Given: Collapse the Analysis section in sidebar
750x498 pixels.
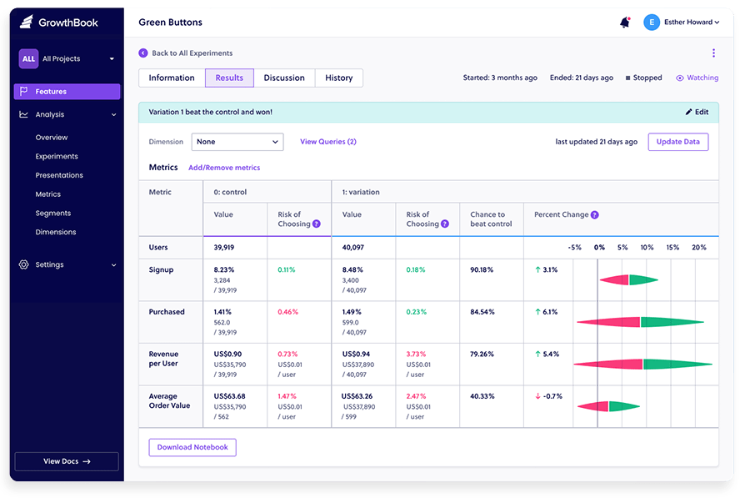Looking at the screenshot, I should (x=113, y=115).
